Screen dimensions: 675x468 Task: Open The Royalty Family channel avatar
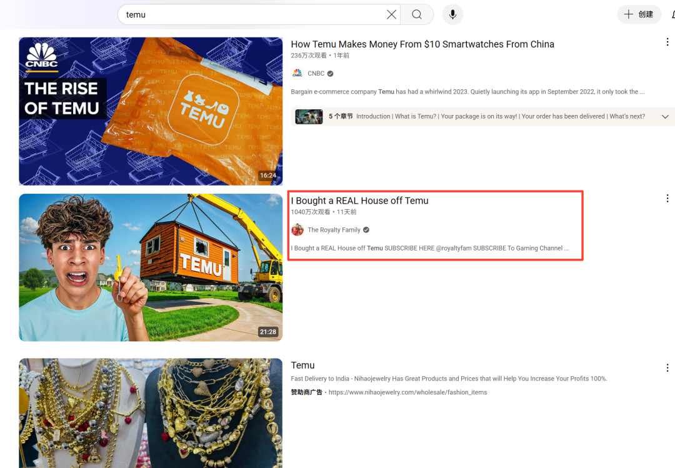297,230
